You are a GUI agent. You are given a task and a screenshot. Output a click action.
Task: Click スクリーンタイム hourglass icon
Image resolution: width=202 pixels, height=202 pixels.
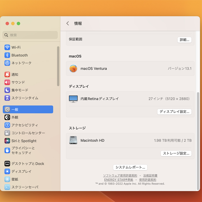click(7, 98)
